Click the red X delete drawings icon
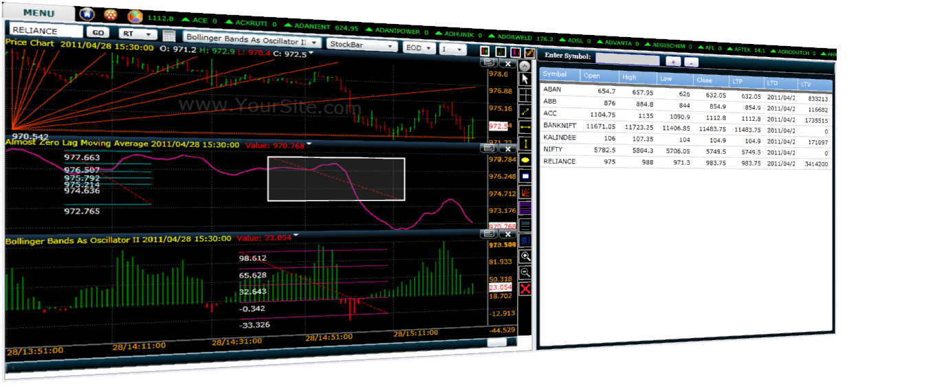This screenshot has width=935, height=386. (x=525, y=288)
